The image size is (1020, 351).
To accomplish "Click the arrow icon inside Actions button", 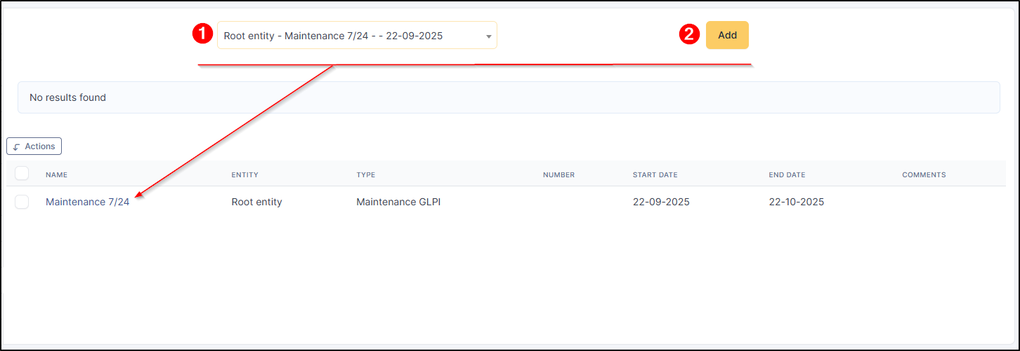I will click(17, 147).
